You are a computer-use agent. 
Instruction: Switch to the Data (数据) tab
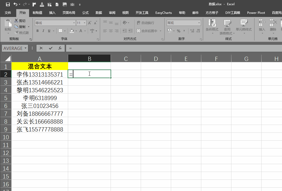(x=99, y=13)
